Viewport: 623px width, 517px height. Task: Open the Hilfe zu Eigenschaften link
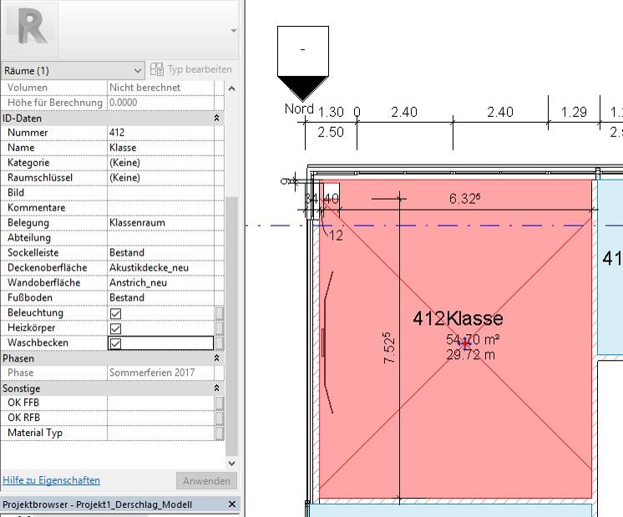point(51,480)
